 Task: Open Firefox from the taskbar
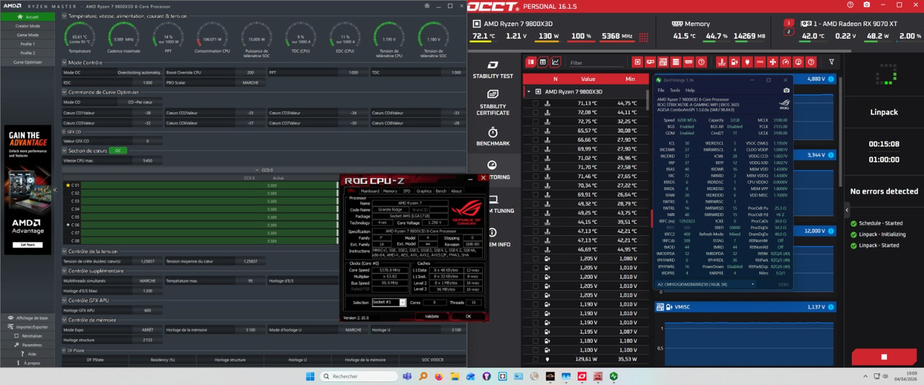pyautogui.click(x=438, y=376)
